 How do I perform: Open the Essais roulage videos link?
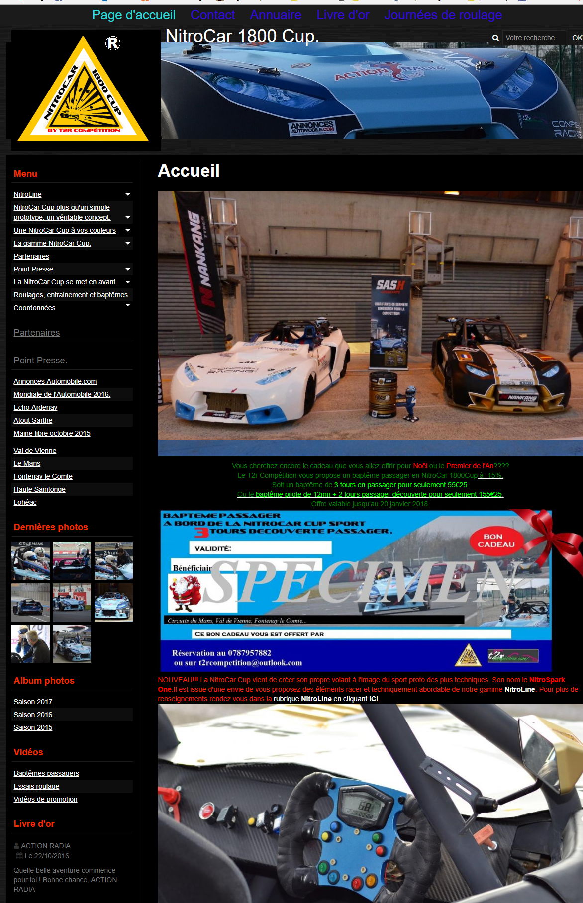coord(36,786)
